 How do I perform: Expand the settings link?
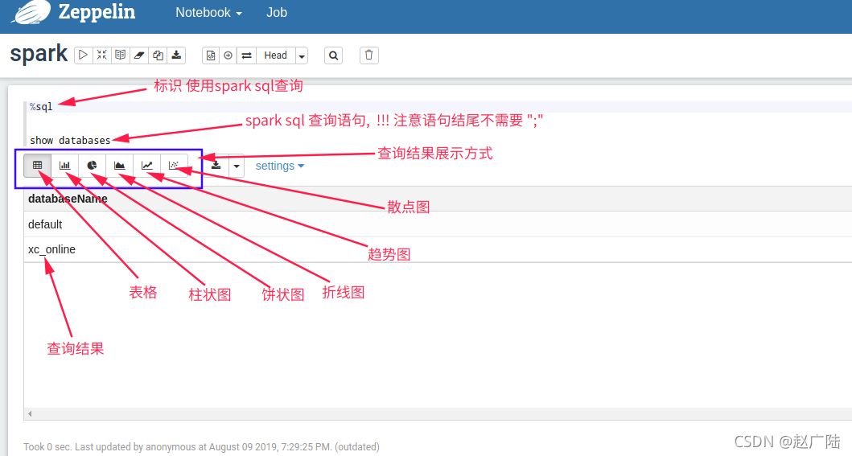280,166
